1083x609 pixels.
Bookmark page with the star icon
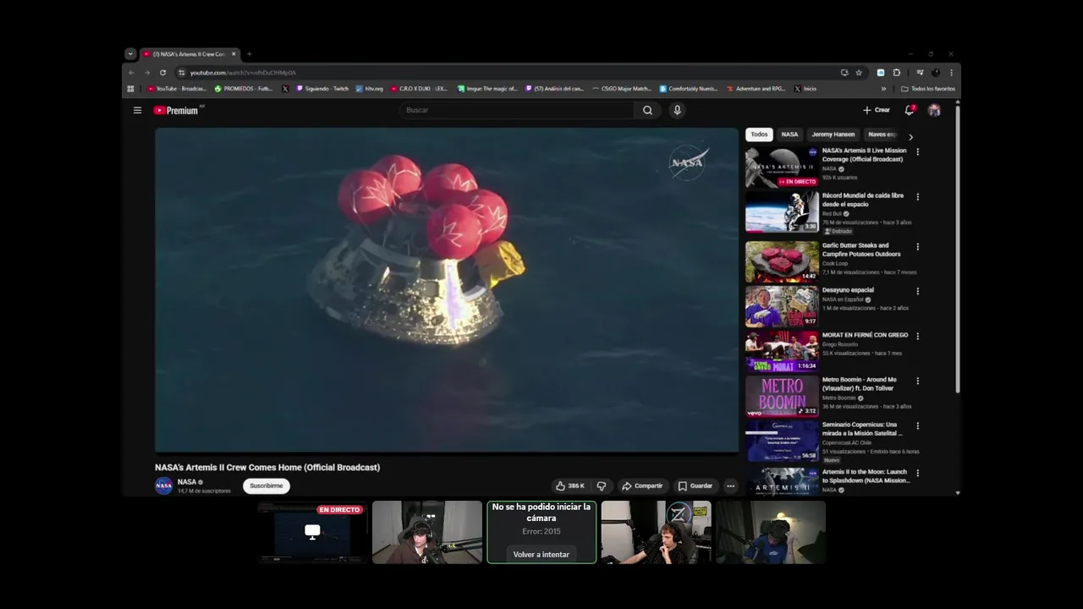click(859, 73)
